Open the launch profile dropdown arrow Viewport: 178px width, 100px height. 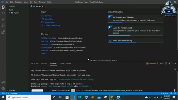pos(163,64)
